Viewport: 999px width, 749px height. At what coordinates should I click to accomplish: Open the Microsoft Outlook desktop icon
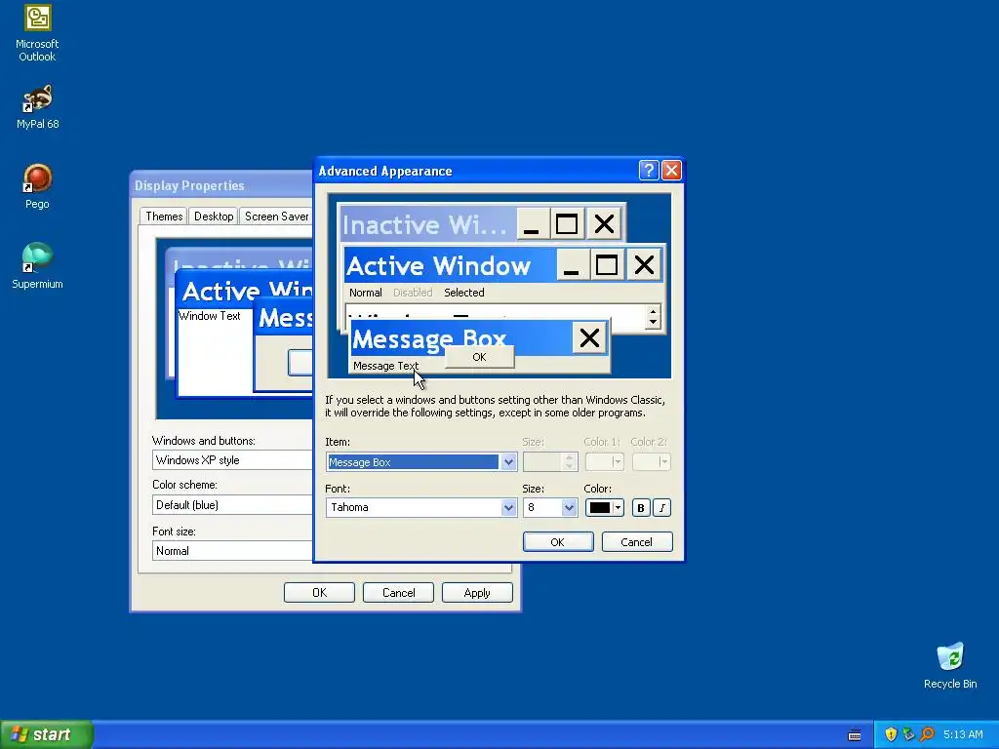pos(37,33)
